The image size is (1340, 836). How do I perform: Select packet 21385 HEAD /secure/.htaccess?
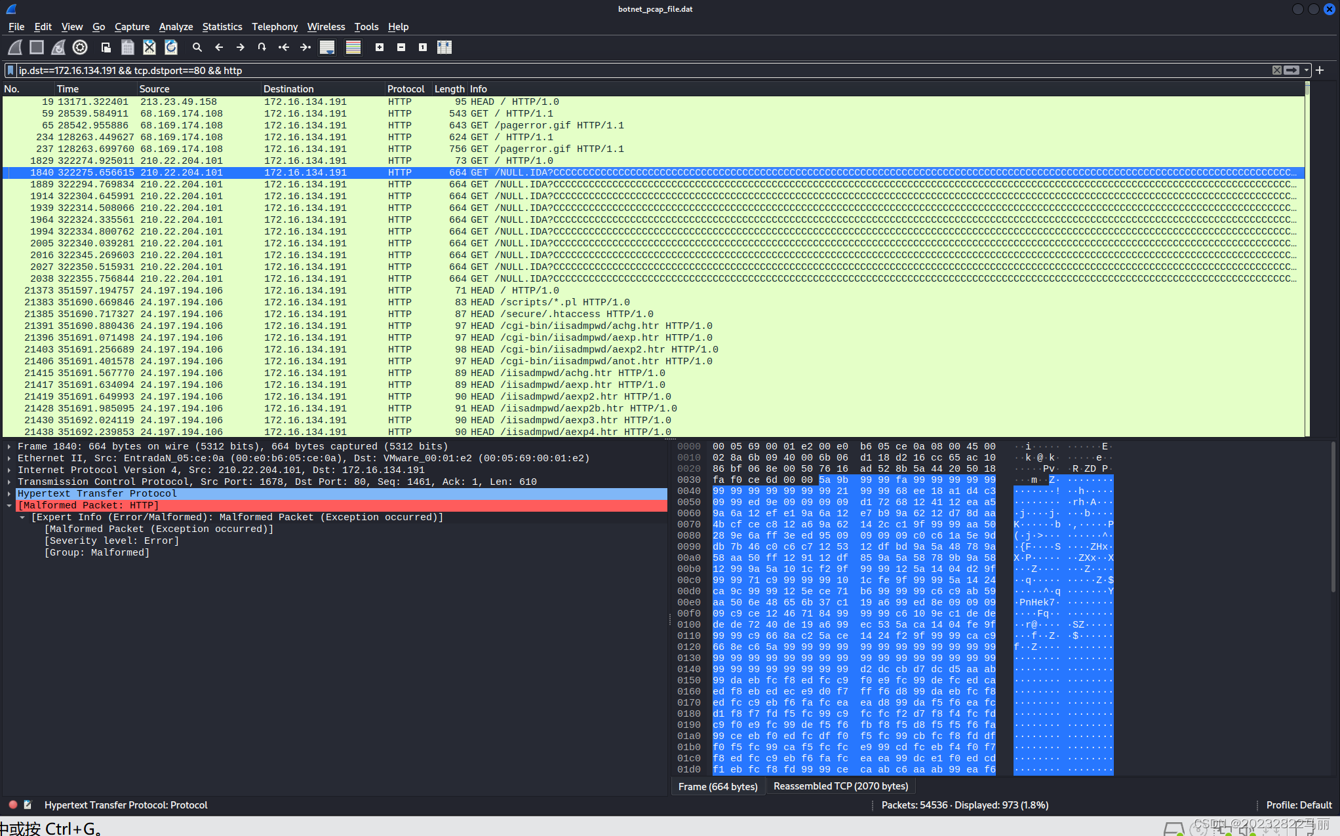(x=653, y=314)
